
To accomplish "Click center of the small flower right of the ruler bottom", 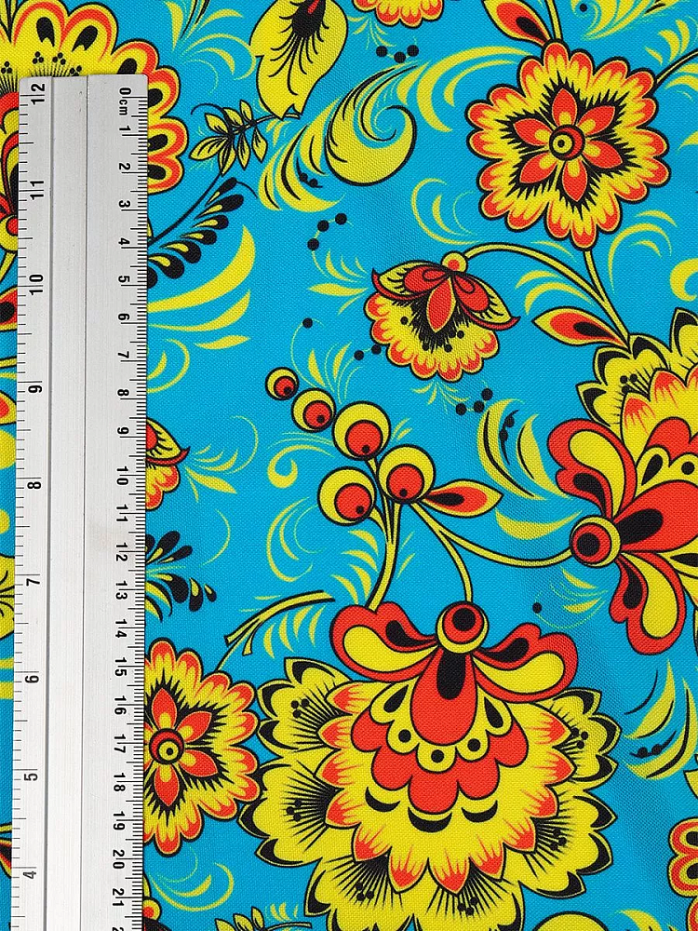I will tap(169, 745).
